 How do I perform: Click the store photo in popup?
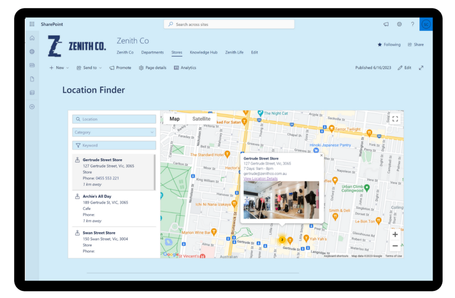pos(281,200)
